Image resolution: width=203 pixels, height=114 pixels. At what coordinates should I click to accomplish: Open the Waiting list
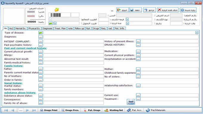[114, 110]
